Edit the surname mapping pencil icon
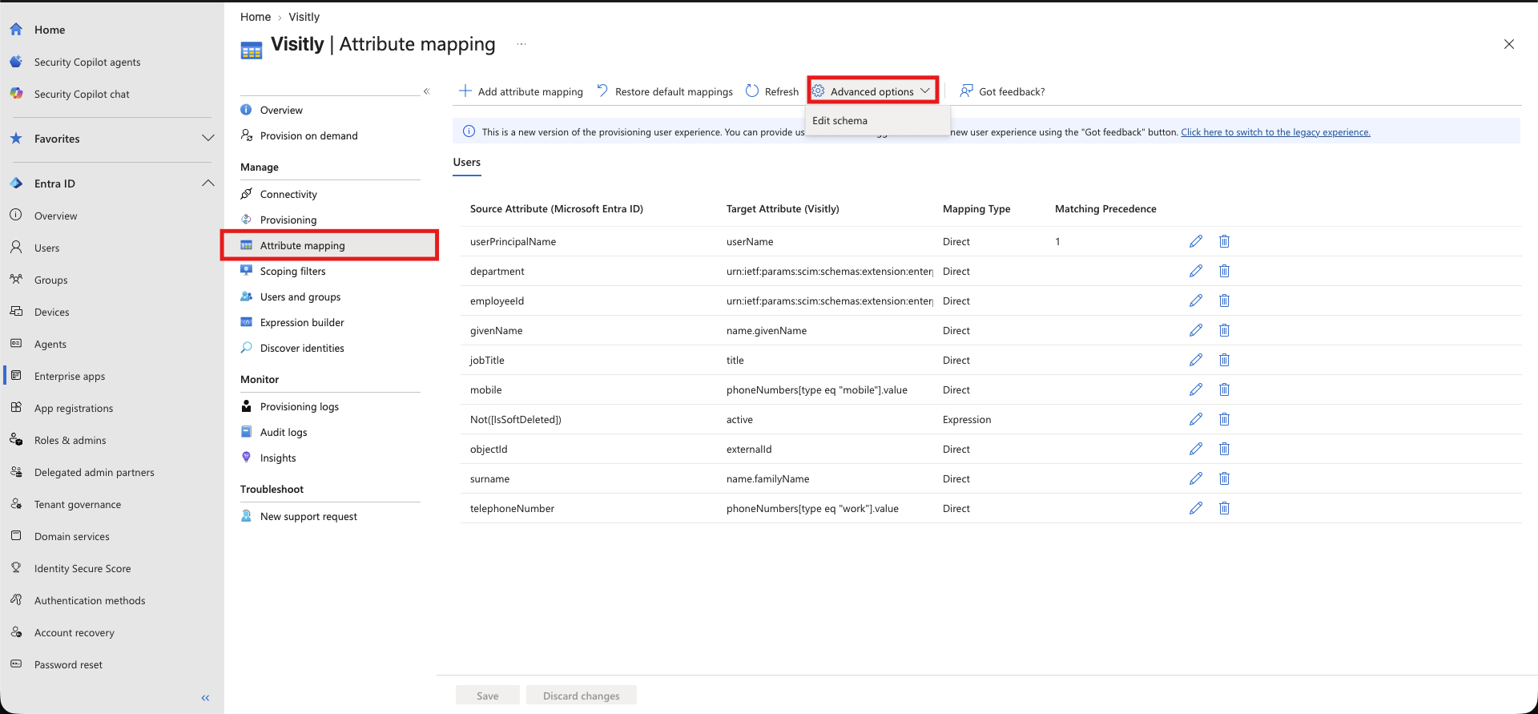 pos(1196,478)
